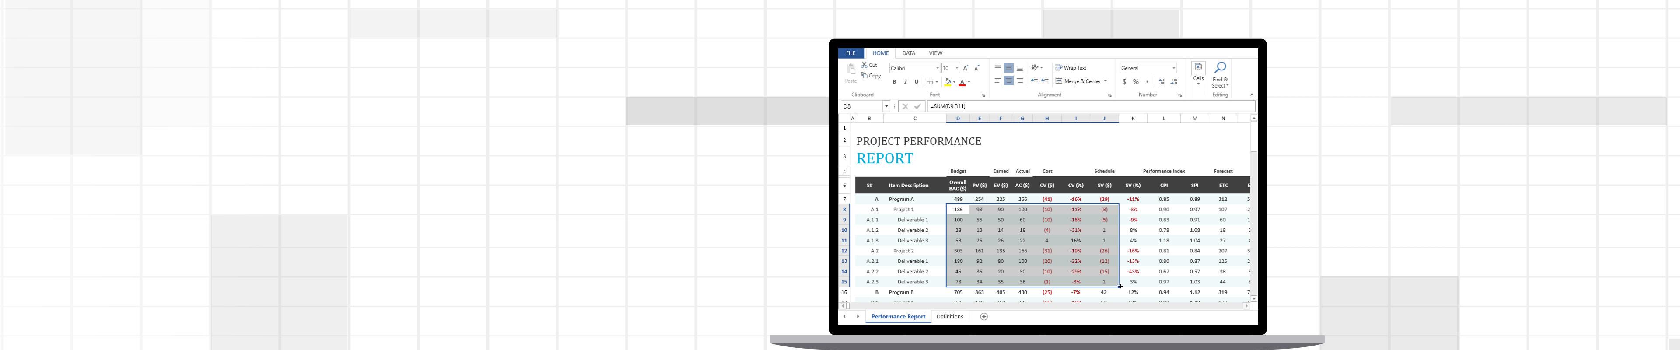Screen dimensions: 1680x350
Task: Click the Cut scissors icon
Action: coord(864,65)
